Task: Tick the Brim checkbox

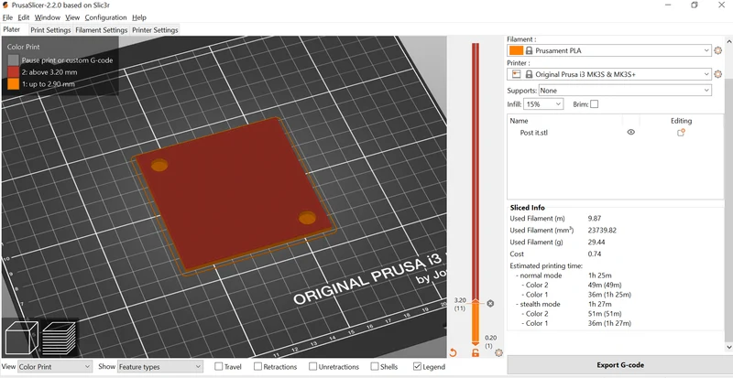Action: (x=594, y=104)
